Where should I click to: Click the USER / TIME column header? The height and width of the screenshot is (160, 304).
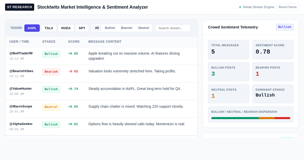pyautogui.click(x=19, y=42)
